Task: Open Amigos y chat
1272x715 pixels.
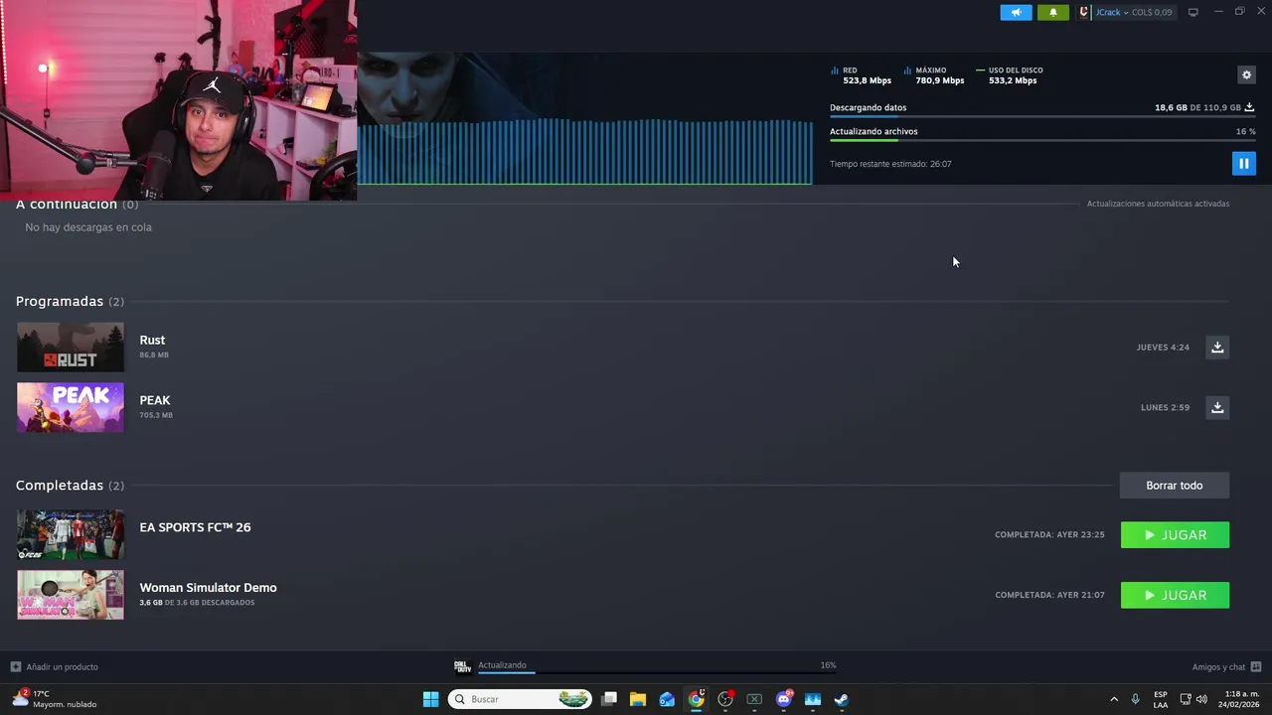Action: click(1226, 667)
